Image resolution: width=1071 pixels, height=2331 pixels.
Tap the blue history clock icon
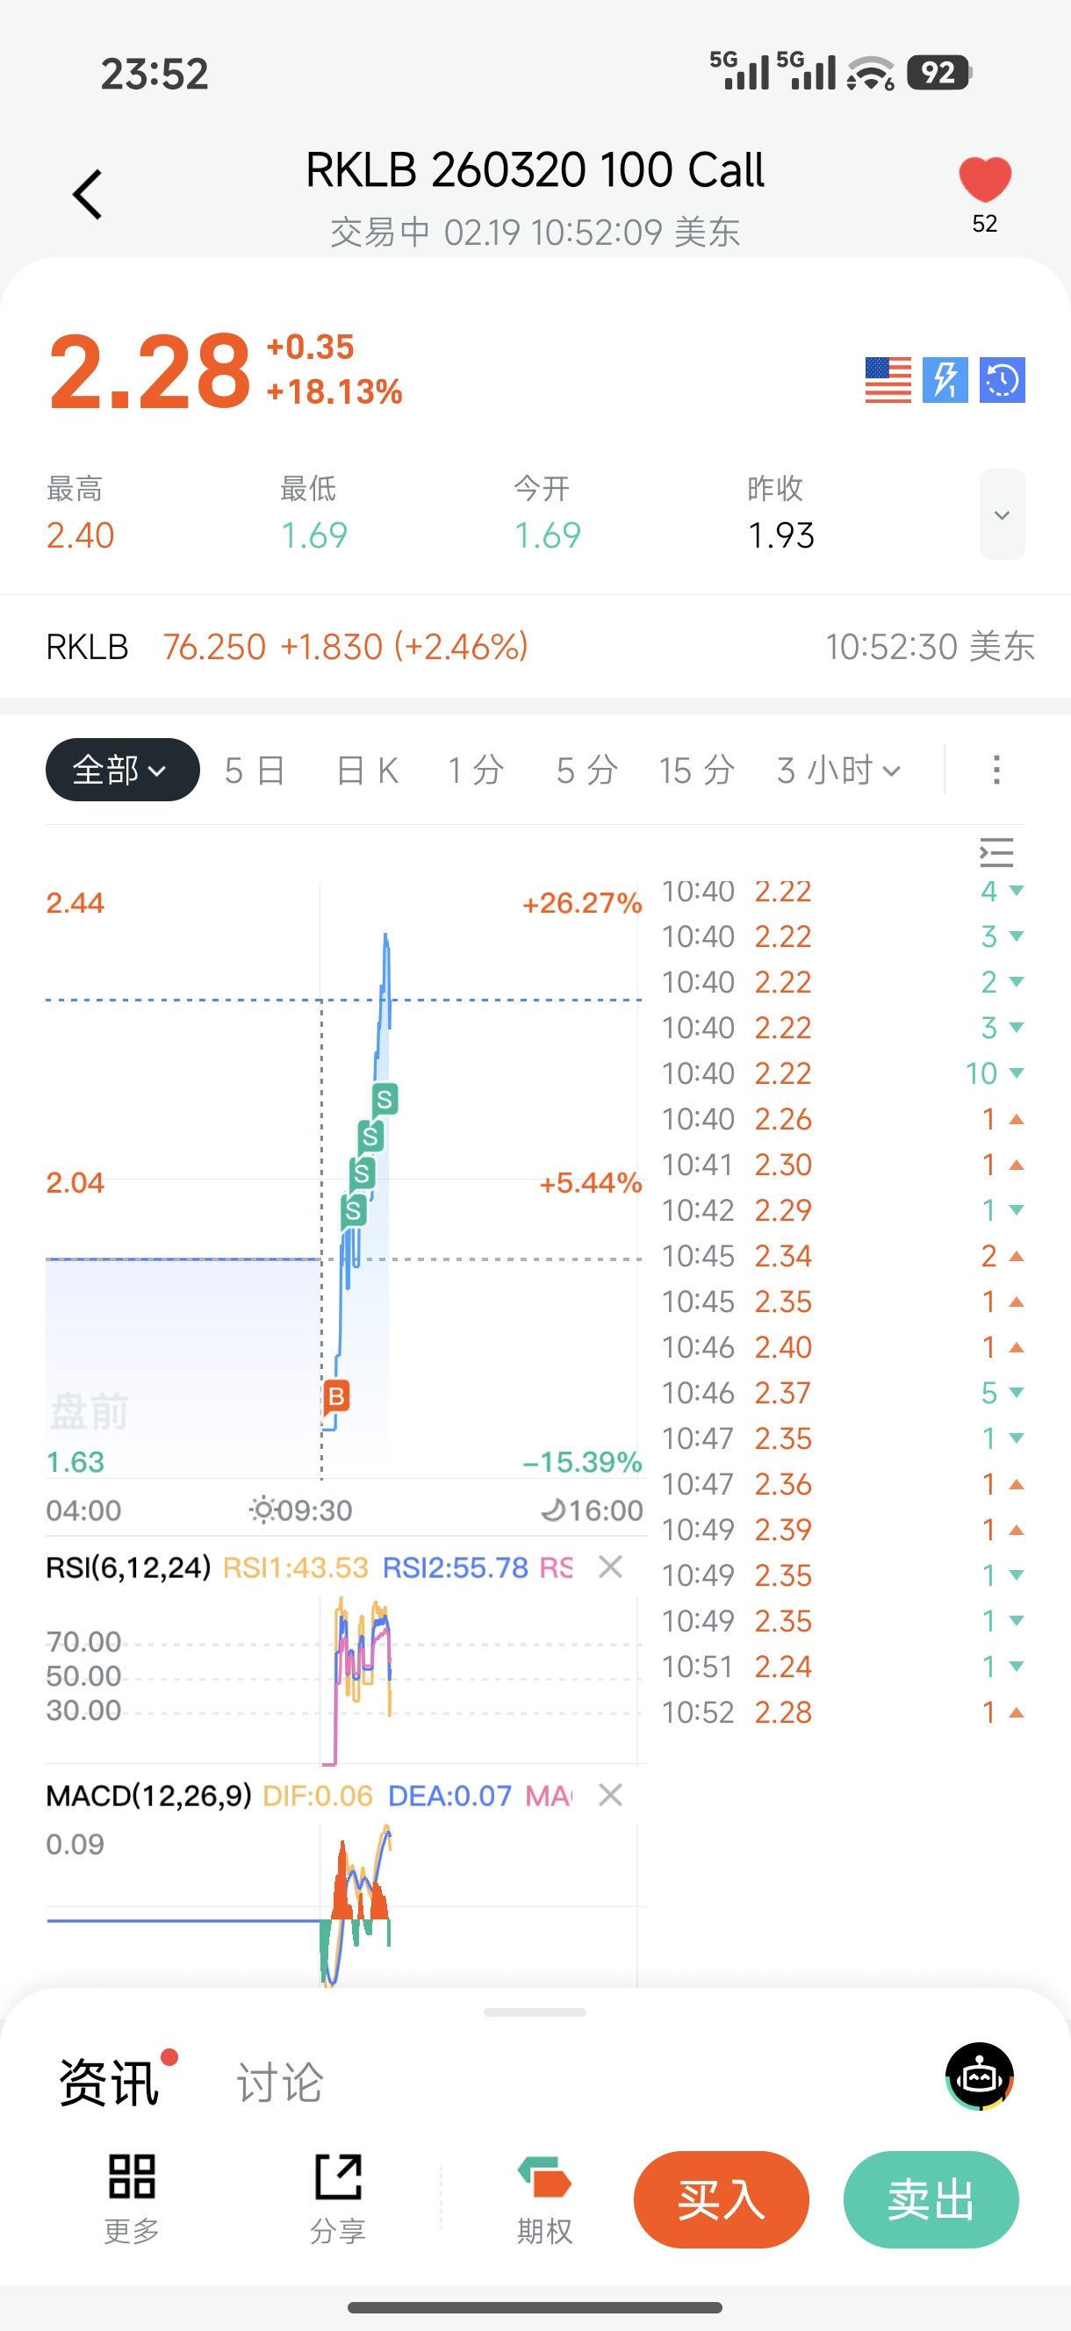[1002, 380]
